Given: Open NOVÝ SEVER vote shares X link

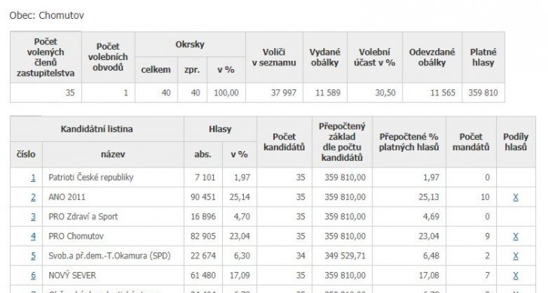Looking at the screenshot, I should [516, 275].
